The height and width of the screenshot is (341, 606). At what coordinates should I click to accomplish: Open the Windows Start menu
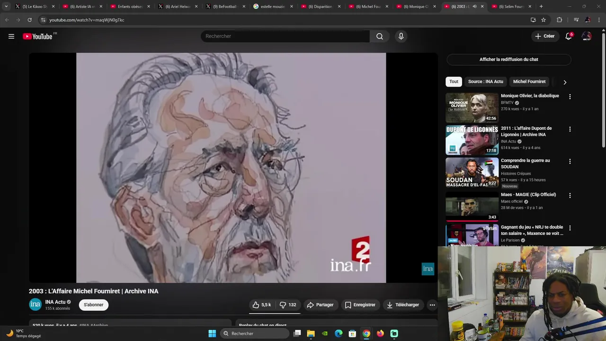[x=212, y=333]
